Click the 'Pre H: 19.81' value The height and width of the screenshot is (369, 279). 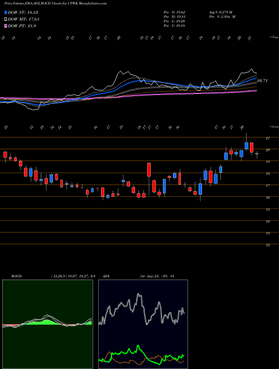tap(175, 17)
